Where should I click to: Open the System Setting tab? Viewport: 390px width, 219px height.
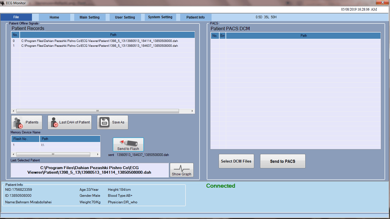(x=160, y=17)
